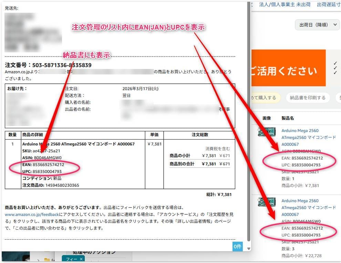Image resolution: width=341 pixels, height=263 pixels.
Task: Click 数量: 1 in the order list
Action: point(288,179)
